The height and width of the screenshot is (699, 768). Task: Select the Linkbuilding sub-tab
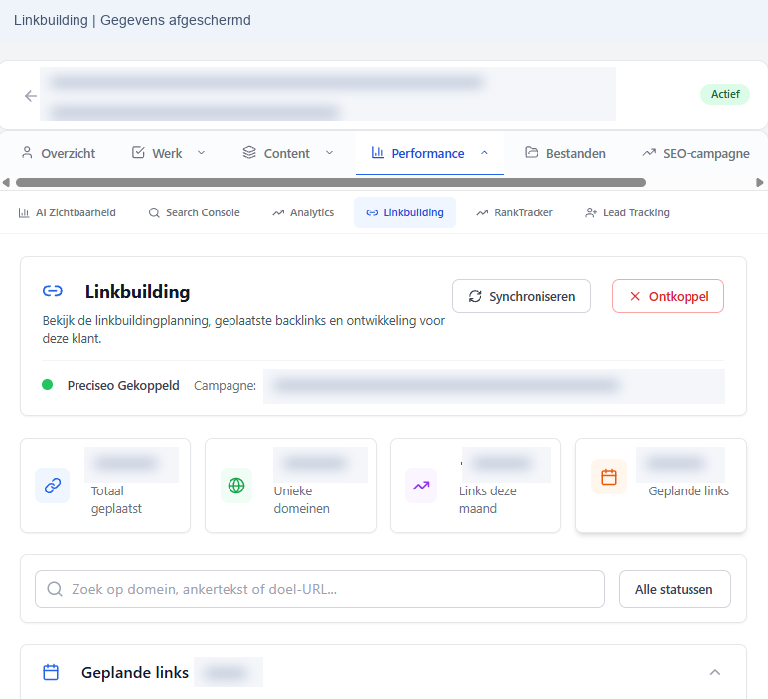pyautogui.click(x=404, y=212)
